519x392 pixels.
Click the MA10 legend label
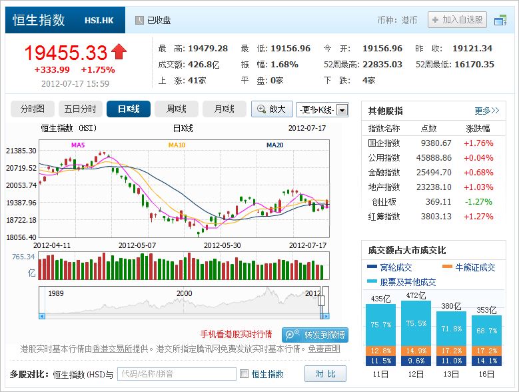[177, 145]
